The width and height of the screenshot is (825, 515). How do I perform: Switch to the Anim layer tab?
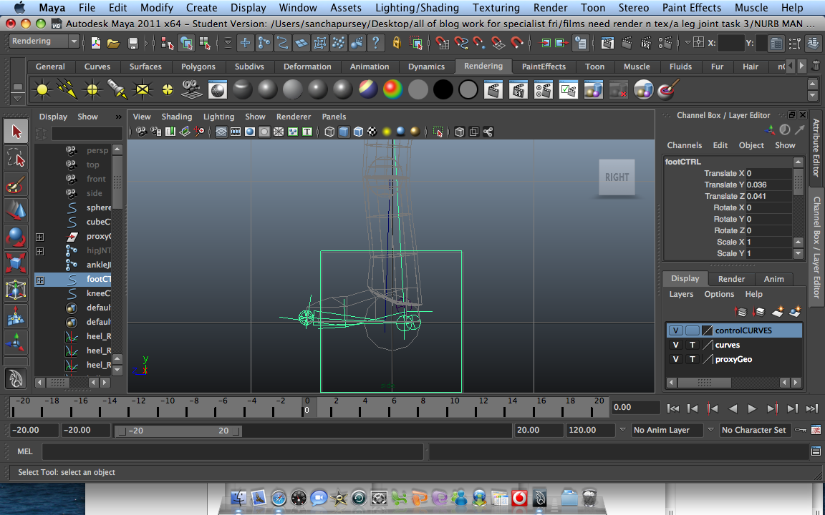point(774,279)
